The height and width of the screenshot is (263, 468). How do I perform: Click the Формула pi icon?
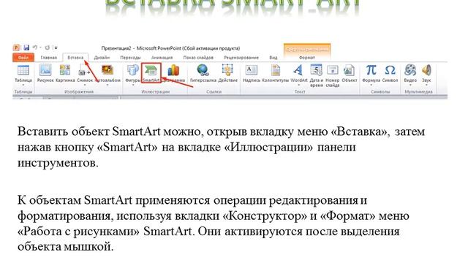click(x=371, y=70)
